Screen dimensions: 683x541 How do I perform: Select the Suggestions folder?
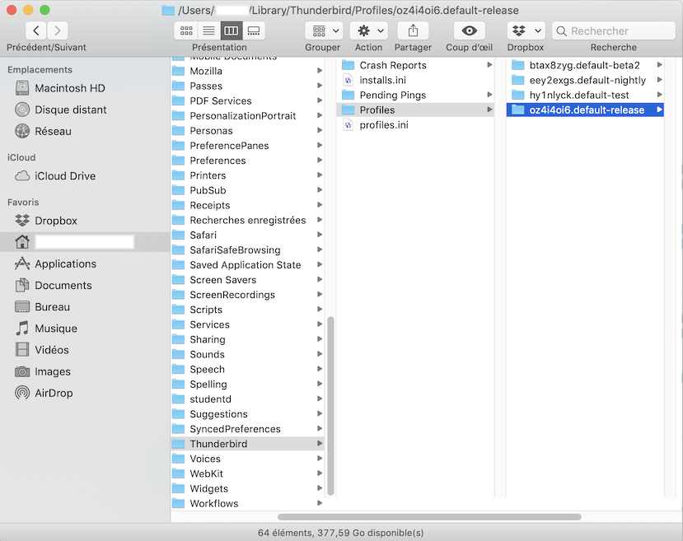[247, 414]
